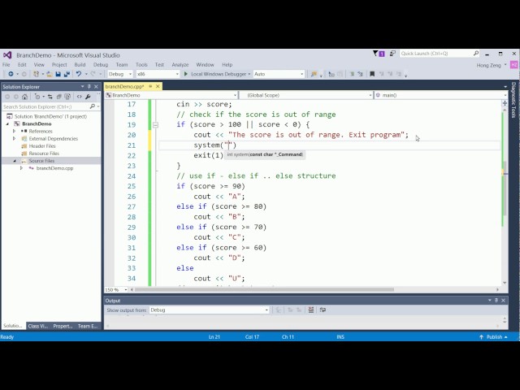Click the HZ account avatar
The image size is (520, 390).
click(513, 65)
